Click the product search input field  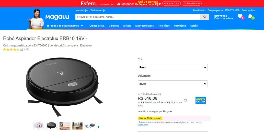coord(138,17)
